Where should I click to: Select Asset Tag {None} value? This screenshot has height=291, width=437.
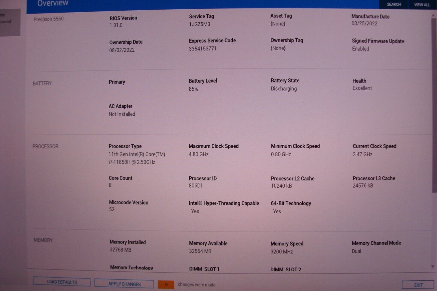278,24
